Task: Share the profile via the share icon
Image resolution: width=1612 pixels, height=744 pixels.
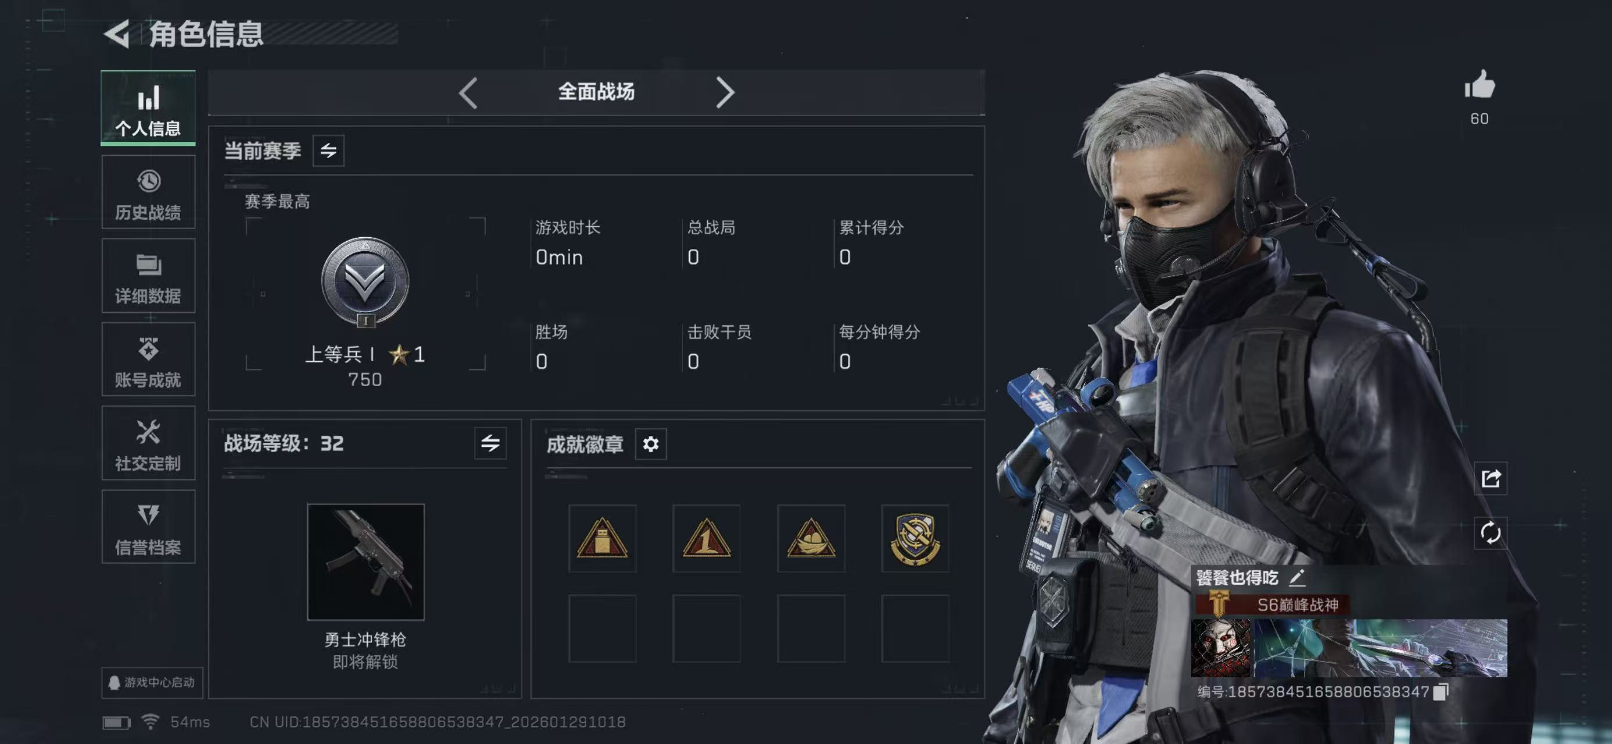Action: pyautogui.click(x=1491, y=479)
